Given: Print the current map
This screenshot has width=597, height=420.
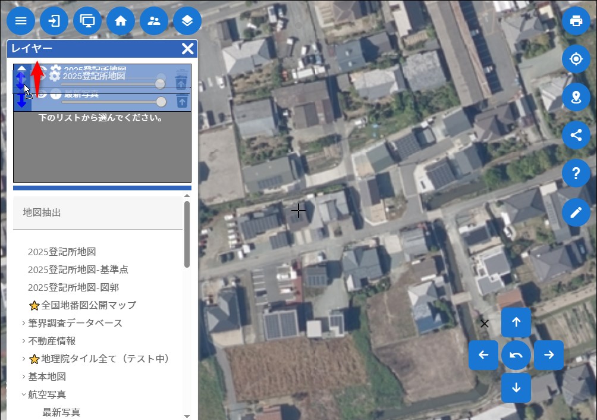Looking at the screenshot, I should pyautogui.click(x=576, y=21).
